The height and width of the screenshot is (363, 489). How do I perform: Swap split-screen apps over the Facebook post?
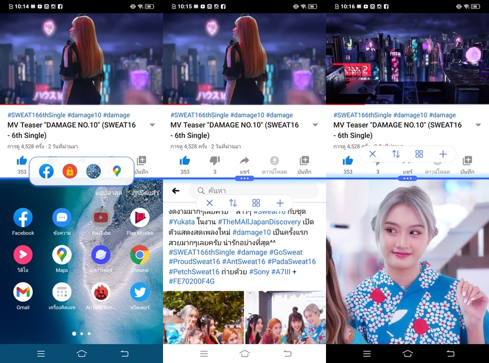233,203
